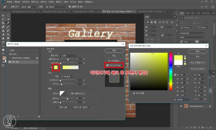Open the 기법 technique dropdown
Screen dimensions: 216x130
66,77
